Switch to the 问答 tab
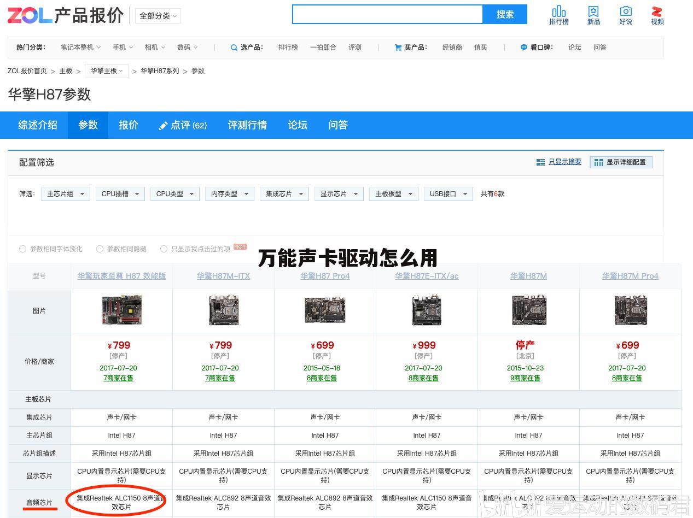This screenshot has height=518, width=693. [338, 125]
